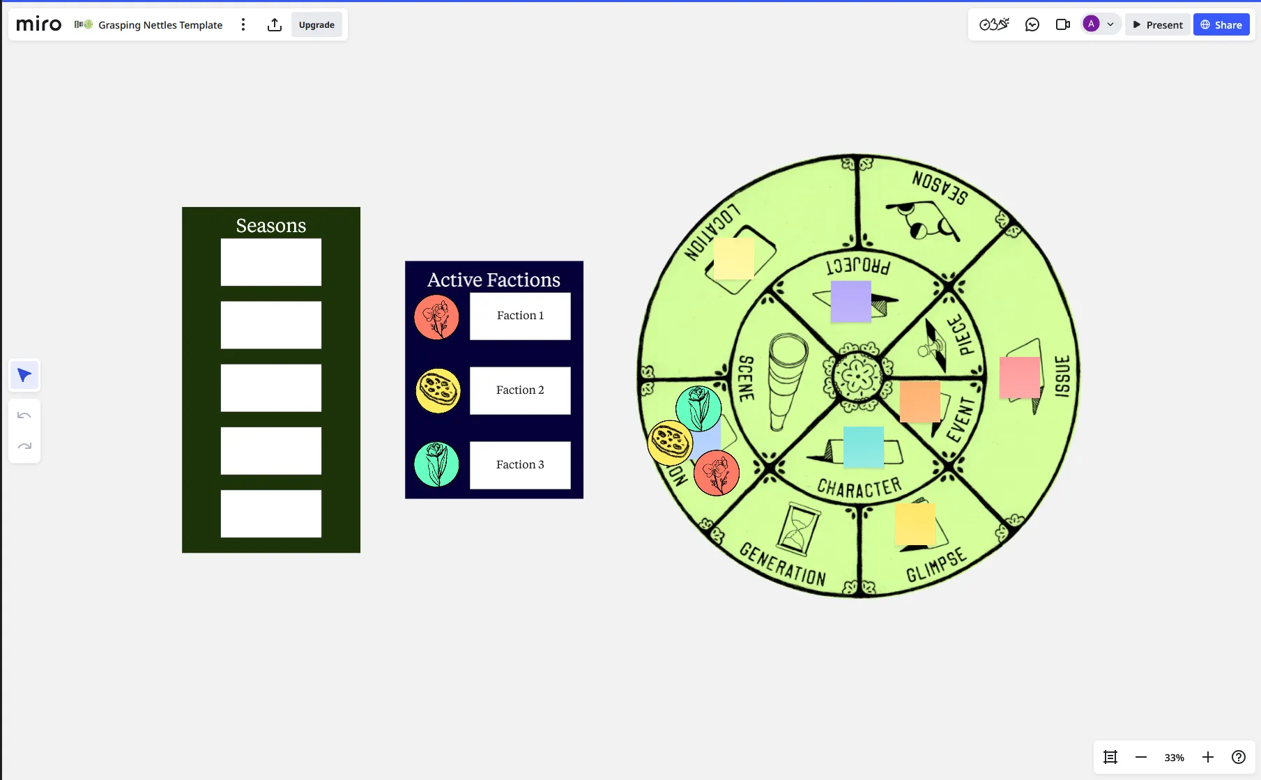This screenshot has height=780, width=1261.
Task: Click the Miro logo home link
Action: click(39, 24)
